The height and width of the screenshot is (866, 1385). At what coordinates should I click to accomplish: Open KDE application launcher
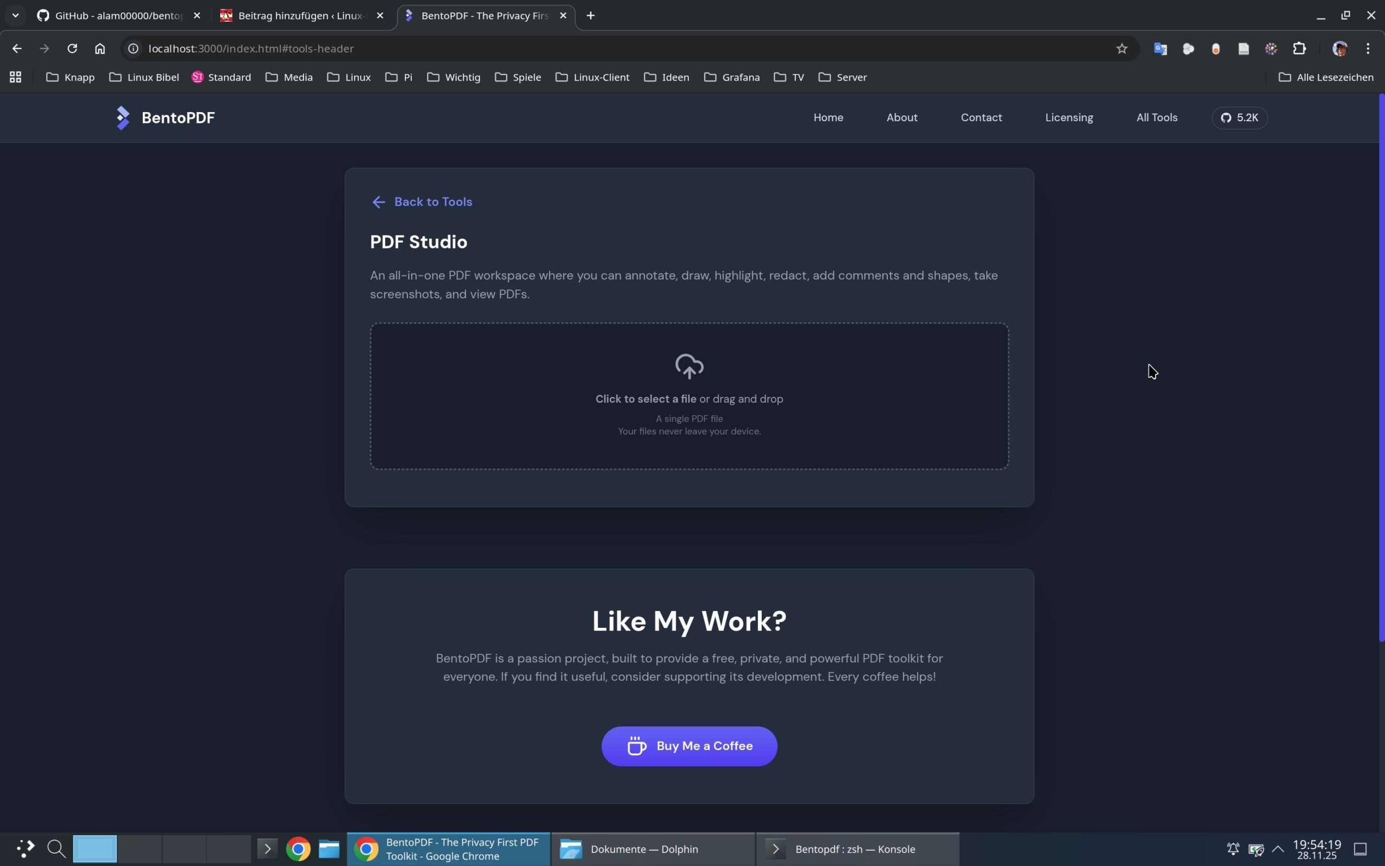pos(24,849)
